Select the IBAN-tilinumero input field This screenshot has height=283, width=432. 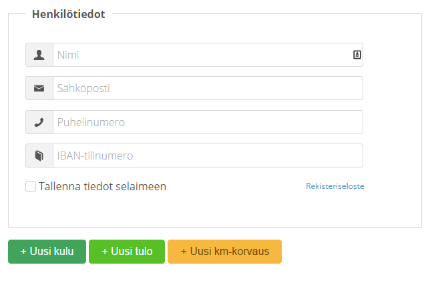click(x=207, y=156)
